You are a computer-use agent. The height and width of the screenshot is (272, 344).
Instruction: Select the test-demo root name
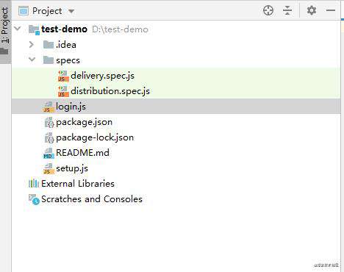pyautogui.click(x=64, y=29)
